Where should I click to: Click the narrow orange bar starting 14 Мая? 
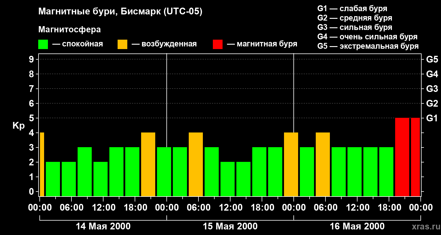point(42,164)
